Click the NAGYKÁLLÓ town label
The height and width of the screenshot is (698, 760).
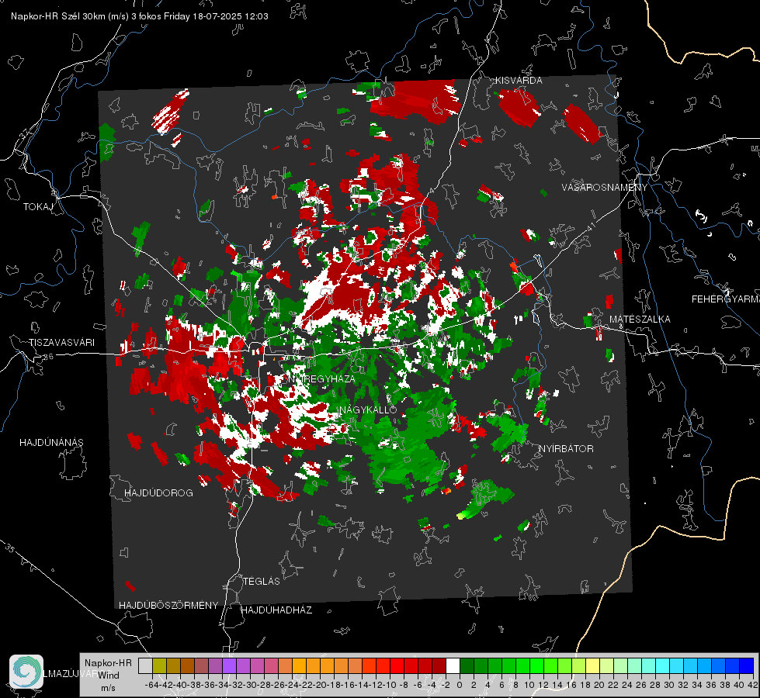coord(368,409)
